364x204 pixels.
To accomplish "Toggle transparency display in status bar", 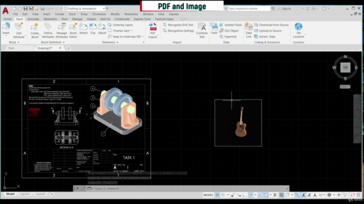I will point(282,195).
